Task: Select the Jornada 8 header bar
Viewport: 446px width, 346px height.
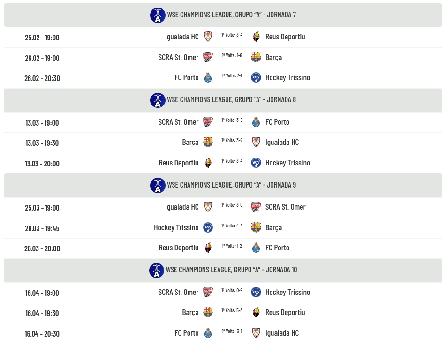Action: [223, 100]
